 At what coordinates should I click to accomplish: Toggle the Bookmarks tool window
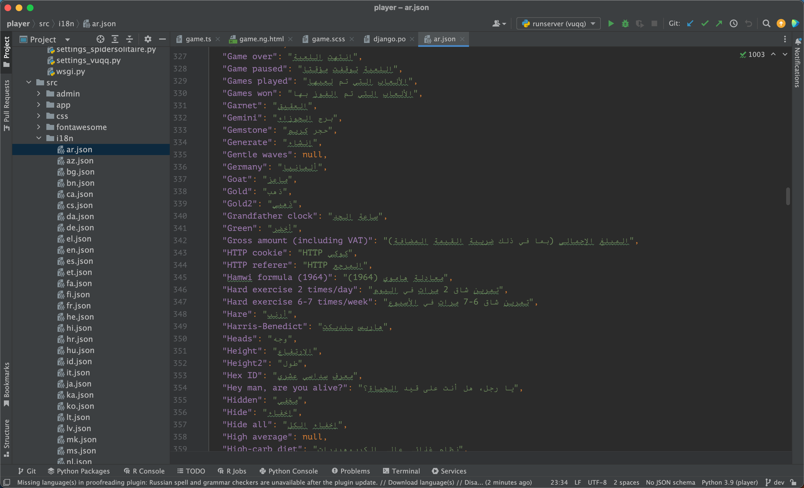click(x=6, y=384)
